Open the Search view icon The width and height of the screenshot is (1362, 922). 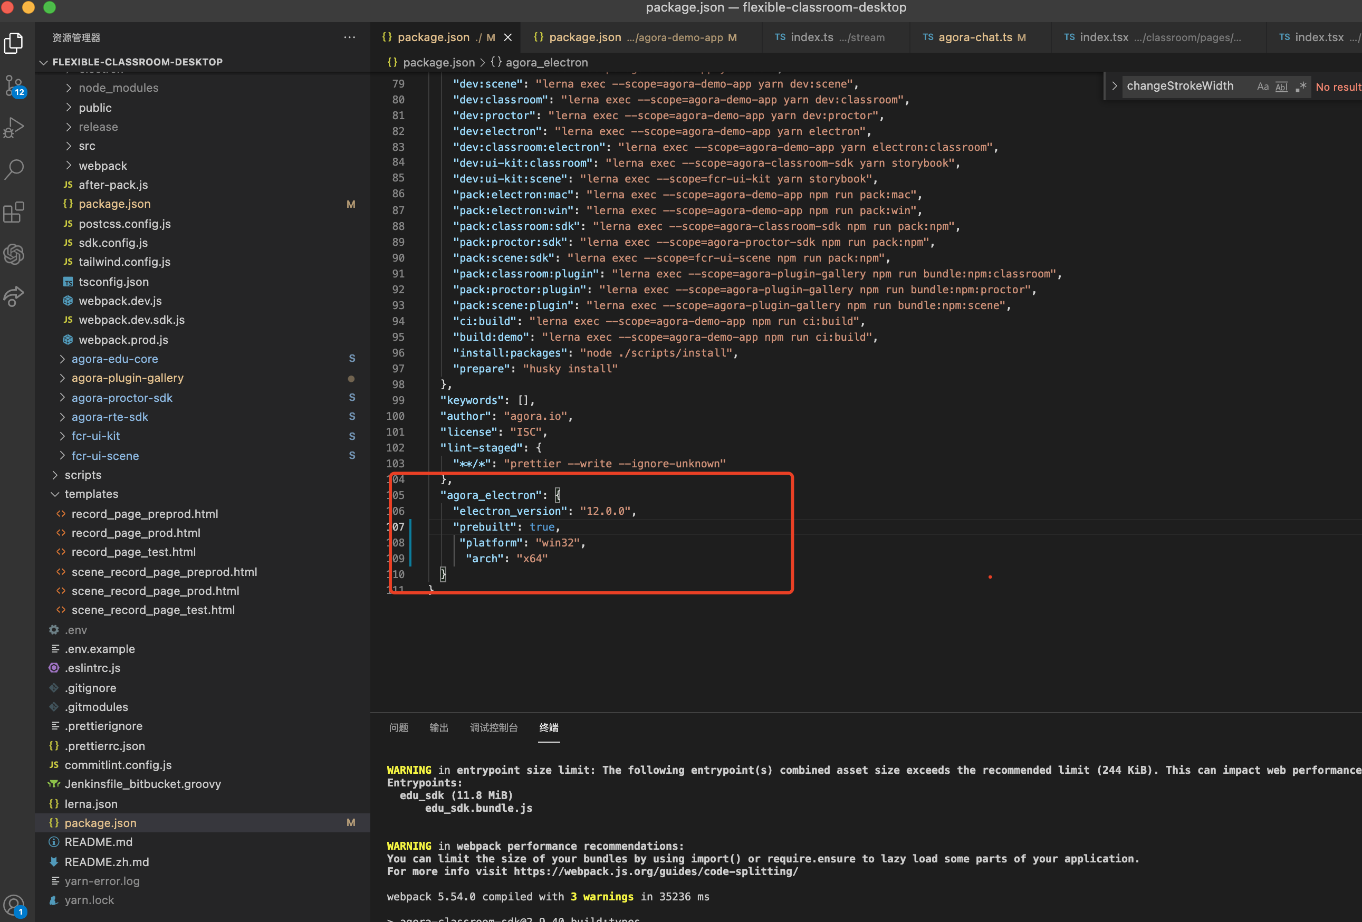[14, 170]
